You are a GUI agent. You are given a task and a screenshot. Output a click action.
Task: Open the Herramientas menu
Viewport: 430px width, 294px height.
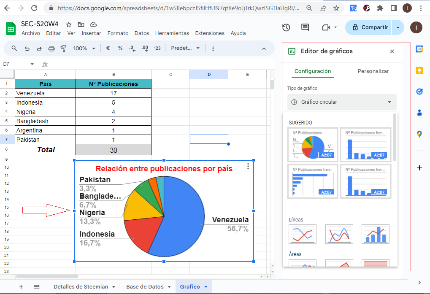(x=172, y=33)
